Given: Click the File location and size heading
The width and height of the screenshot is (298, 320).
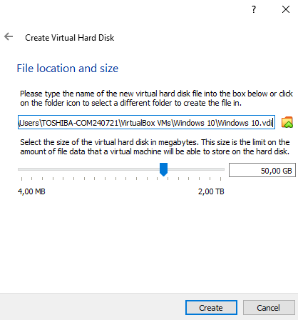Looking at the screenshot, I should [68, 69].
